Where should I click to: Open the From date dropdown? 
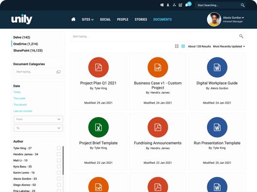pos(38,119)
